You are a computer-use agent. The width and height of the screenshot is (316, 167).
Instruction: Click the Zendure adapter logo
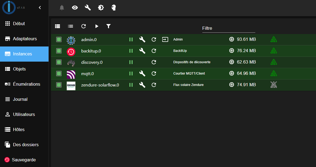coord(71,86)
